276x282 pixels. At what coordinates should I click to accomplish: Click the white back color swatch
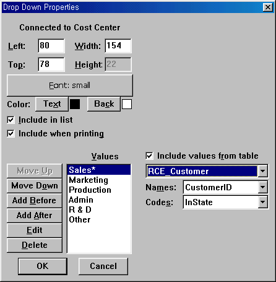[127, 104]
